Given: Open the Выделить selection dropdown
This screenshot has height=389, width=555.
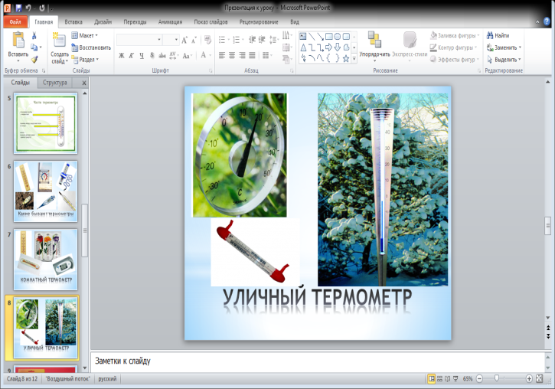Looking at the screenshot, I should pyautogui.click(x=505, y=59).
